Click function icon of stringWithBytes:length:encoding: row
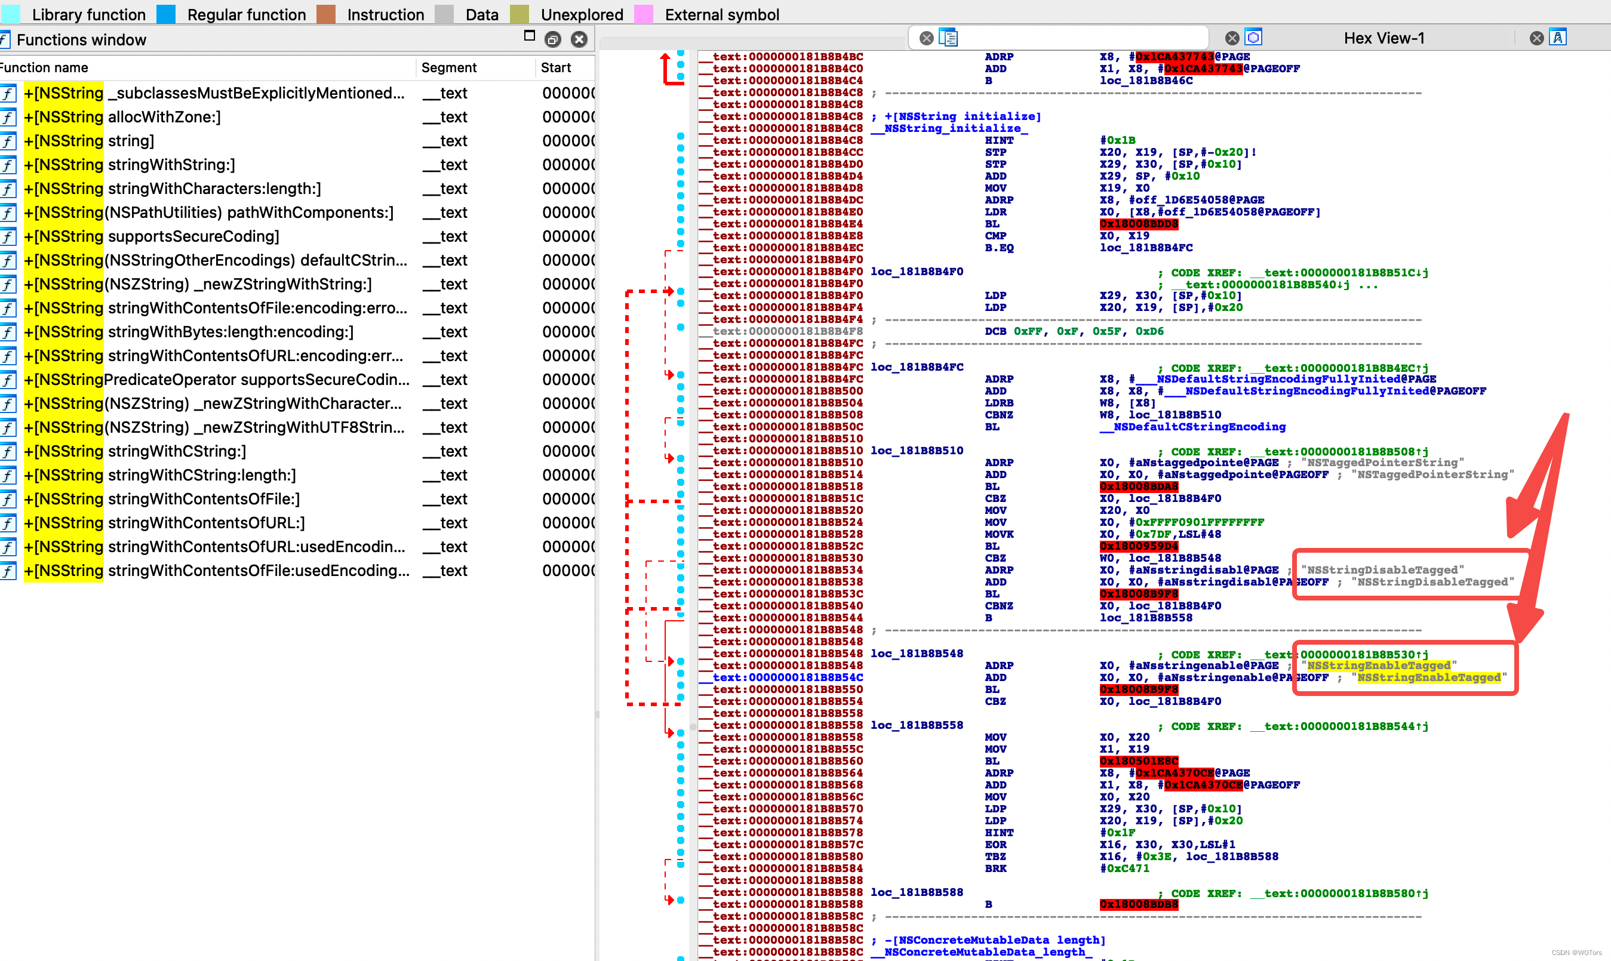This screenshot has height=961, width=1611. [x=8, y=332]
